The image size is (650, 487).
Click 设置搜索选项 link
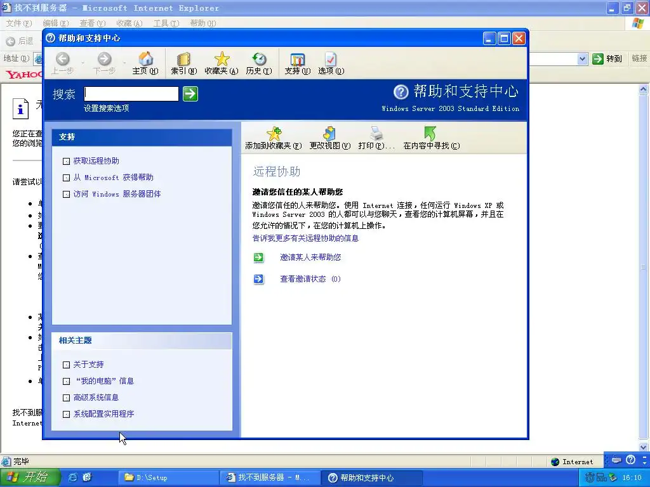[x=106, y=108]
